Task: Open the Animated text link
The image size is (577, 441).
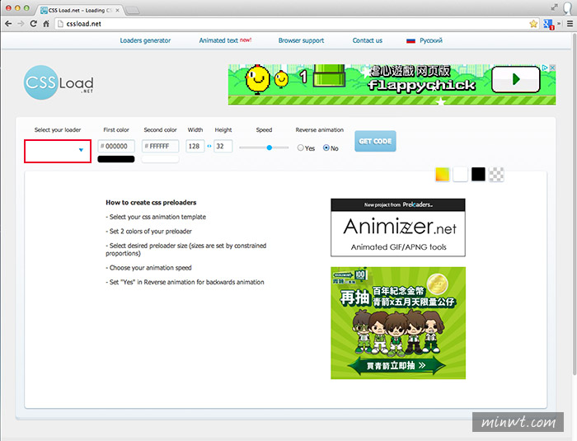Action: [x=218, y=40]
